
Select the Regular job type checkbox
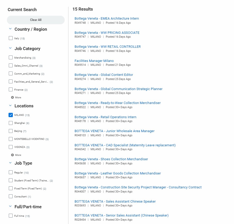pos(11,172)
